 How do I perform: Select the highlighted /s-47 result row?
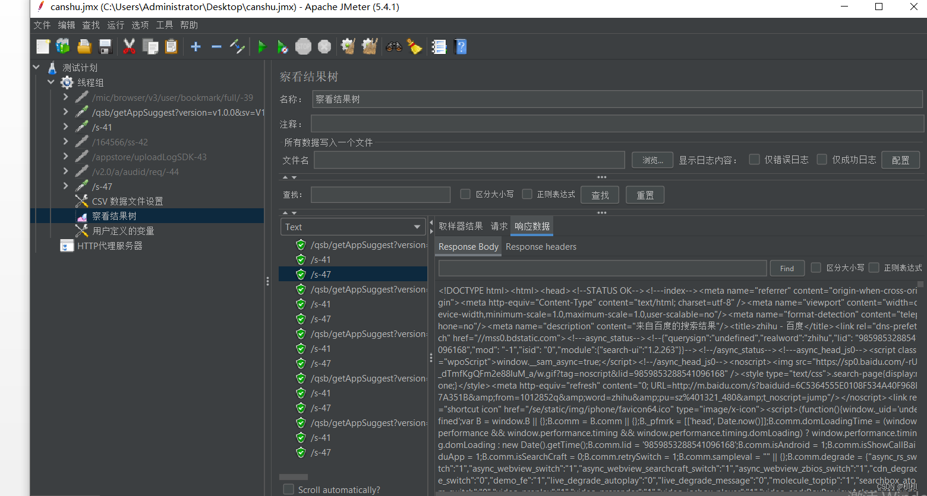[353, 274]
